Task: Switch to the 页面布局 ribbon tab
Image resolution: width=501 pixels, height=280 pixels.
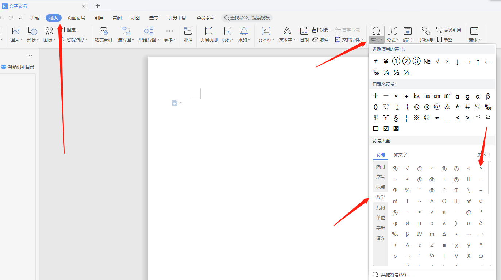Action: point(76,18)
